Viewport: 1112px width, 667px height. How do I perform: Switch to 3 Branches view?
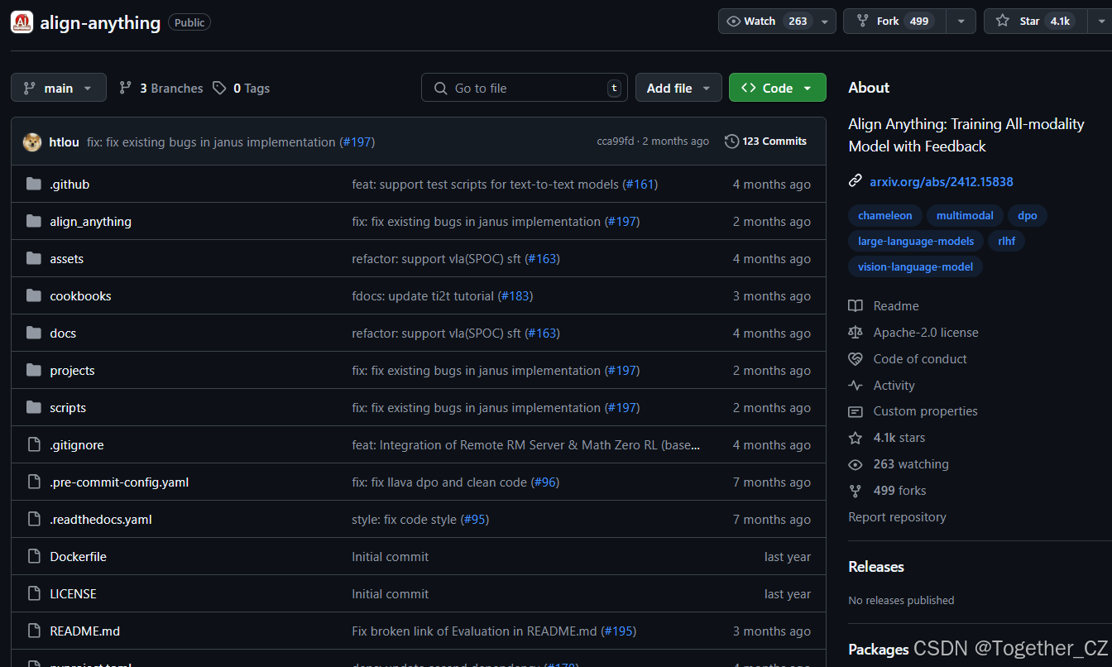click(161, 88)
